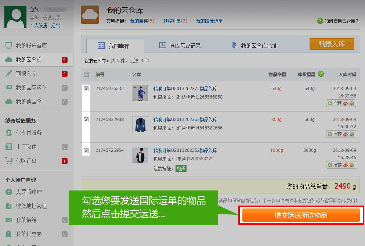
Task: Click the cloud icon for 我的云仓库
Action: pos(9,60)
